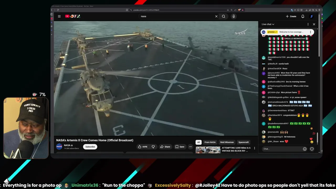Start voice search with the microphone
This screenshot has height=189, width=336.
coord(234,16)
